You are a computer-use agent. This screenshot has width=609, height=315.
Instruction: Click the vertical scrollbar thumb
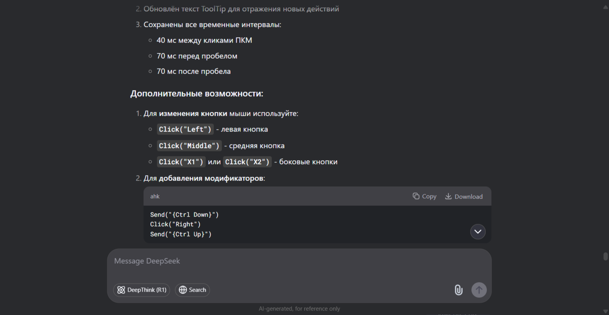coord(606,256)
